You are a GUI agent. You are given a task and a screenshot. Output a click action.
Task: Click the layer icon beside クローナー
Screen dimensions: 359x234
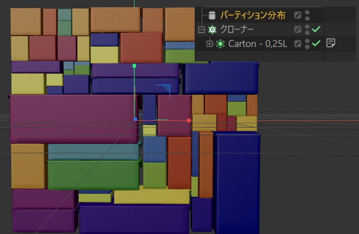pos(297,29)
